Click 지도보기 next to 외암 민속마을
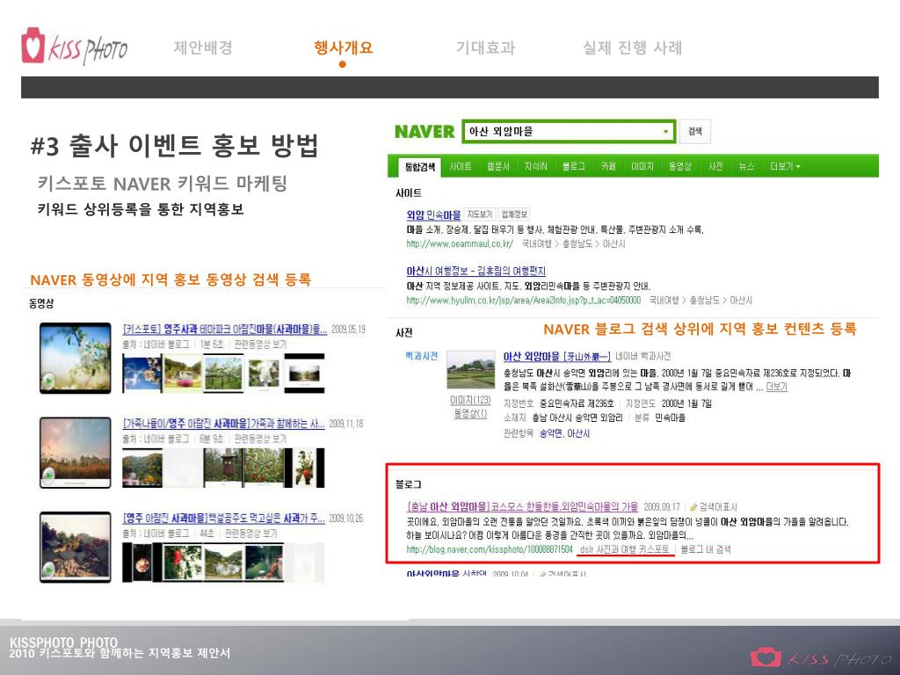The image size is (900, 675). tap(479, 214)
